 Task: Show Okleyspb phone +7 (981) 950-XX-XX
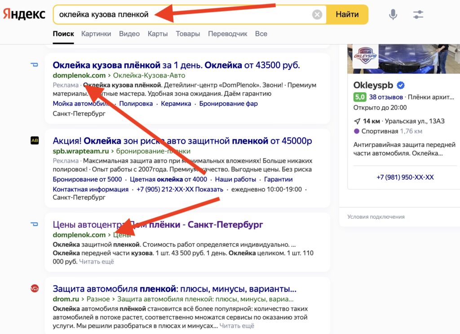point(405,177)
